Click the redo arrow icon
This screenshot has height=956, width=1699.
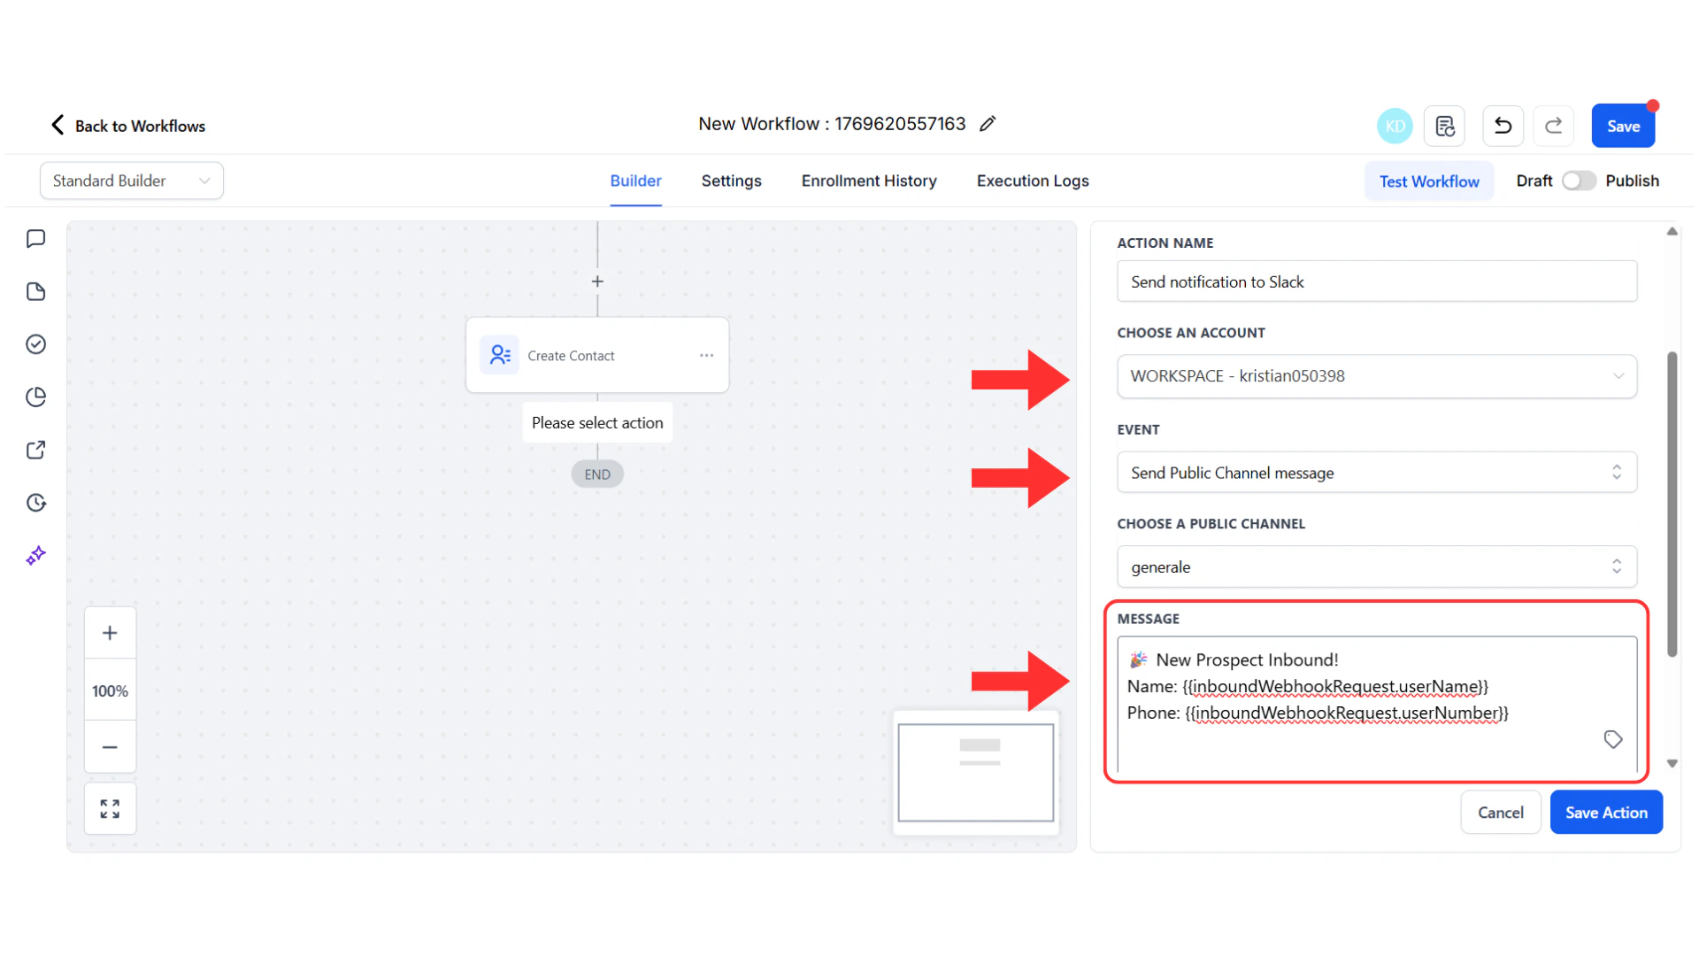(x=1553, y=126)
